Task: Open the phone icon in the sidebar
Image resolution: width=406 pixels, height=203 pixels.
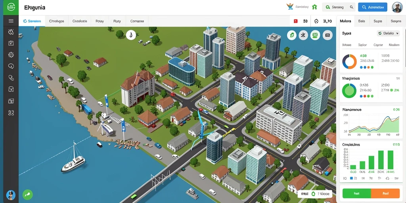Action: [11, 77]
